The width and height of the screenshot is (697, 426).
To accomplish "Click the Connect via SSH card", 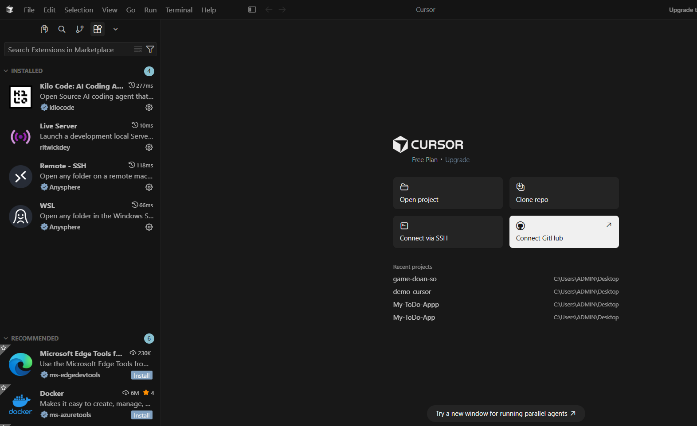I will coord(448,232).
